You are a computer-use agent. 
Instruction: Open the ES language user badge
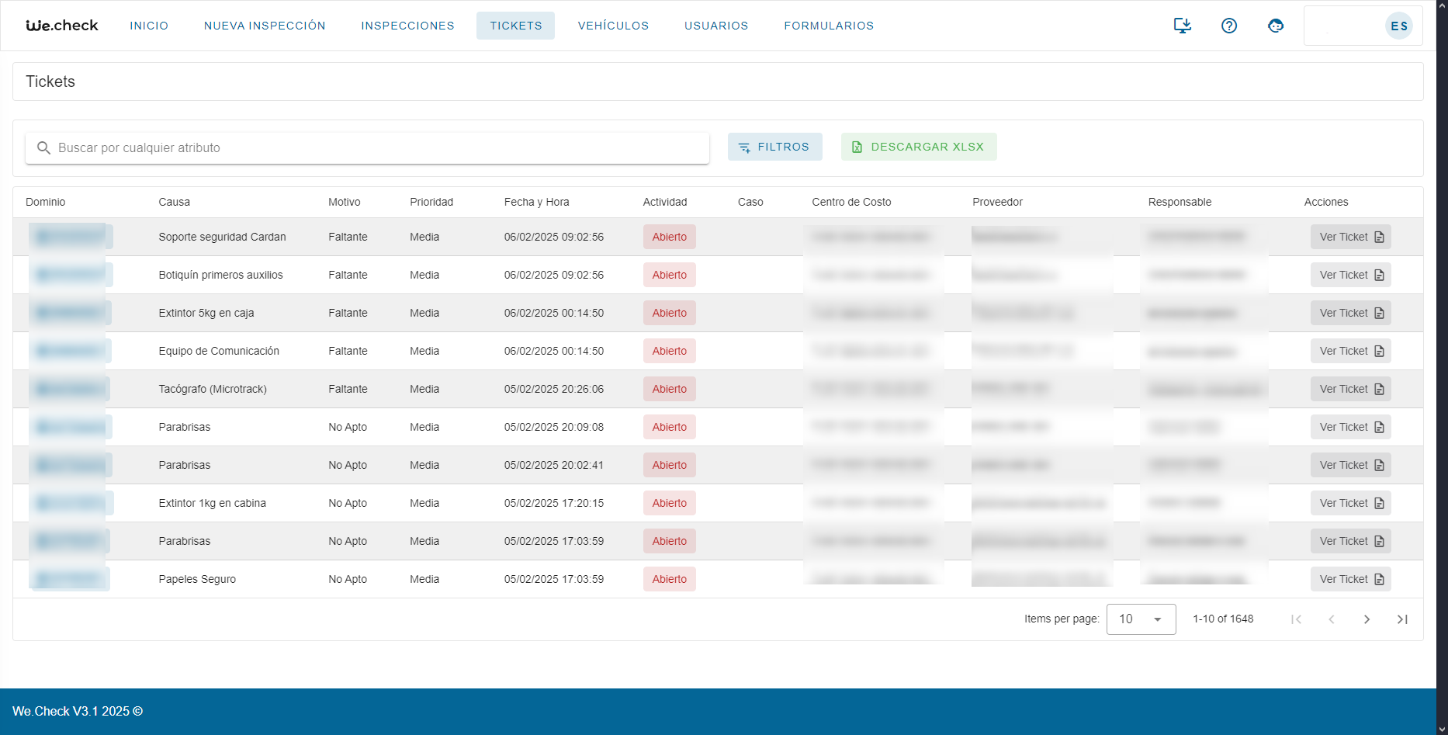click(1398, 26)
